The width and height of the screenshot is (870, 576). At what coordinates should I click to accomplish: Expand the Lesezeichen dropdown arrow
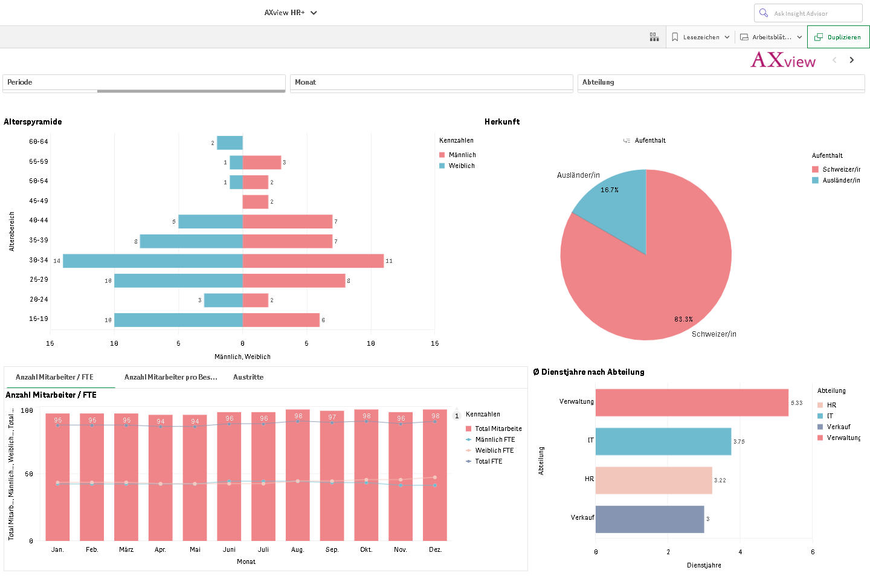(x=727, y=37)
